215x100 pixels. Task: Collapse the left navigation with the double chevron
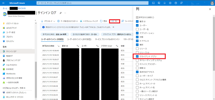pyautogui.click(x=35, y=20)
